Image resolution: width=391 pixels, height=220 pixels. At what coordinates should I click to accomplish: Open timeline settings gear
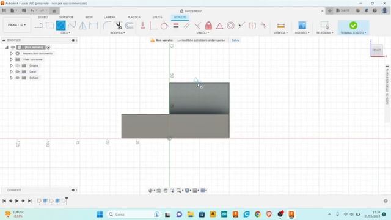click(386, 201)
